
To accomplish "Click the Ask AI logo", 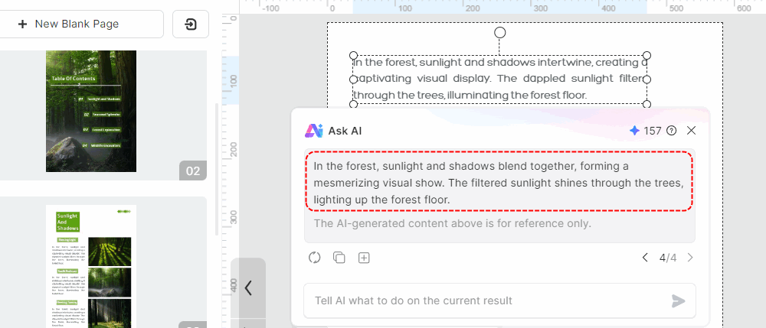I will (314, 131).
